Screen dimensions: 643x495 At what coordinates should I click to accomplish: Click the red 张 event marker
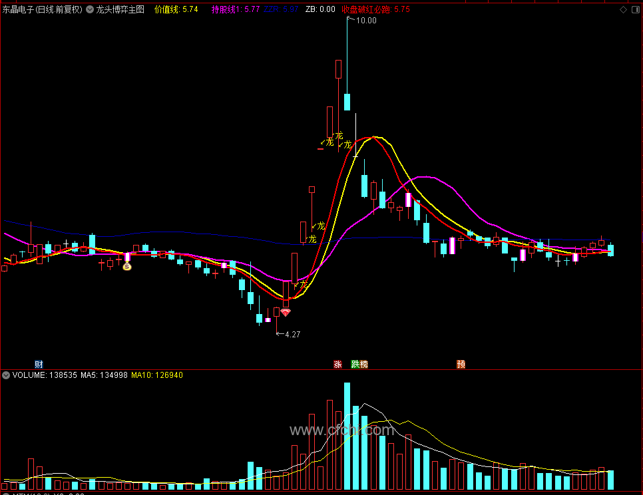(337, 365)
